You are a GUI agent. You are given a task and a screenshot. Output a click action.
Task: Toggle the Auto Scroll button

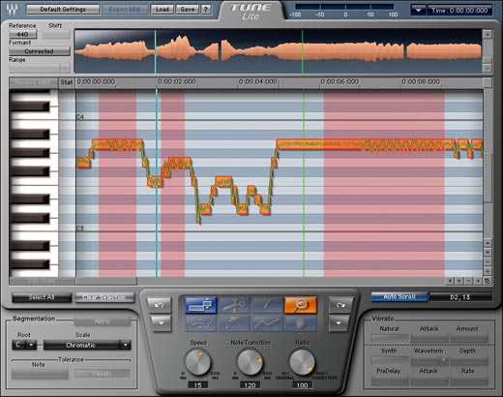(x=399, y=296)
